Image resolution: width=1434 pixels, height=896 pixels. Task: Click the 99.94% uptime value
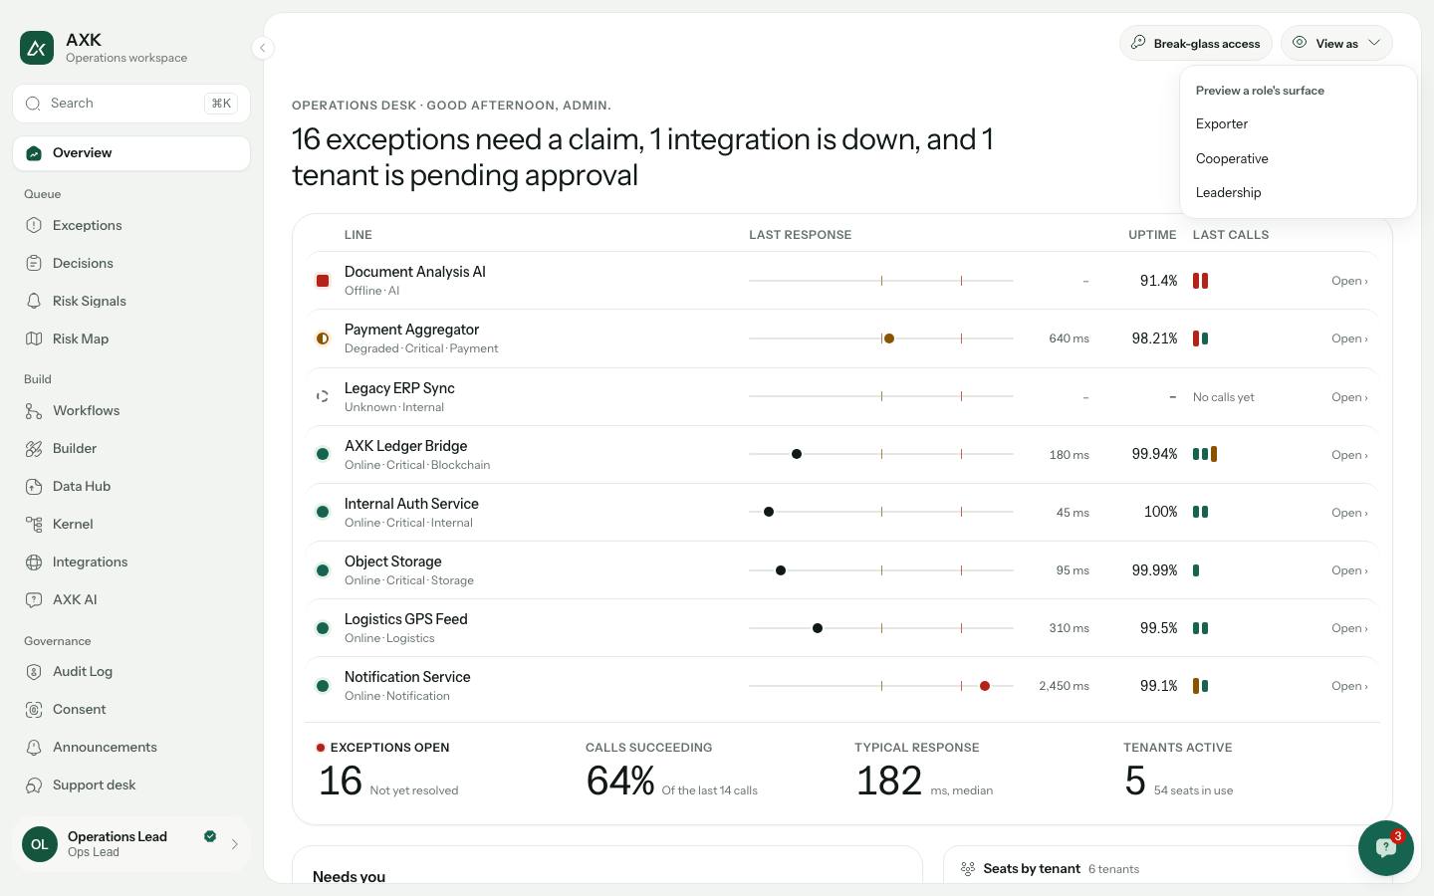click(1154, 454)
